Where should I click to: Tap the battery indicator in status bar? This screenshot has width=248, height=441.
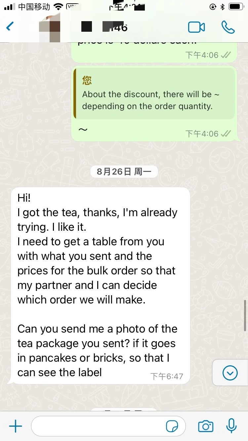(x=236, y=7)
